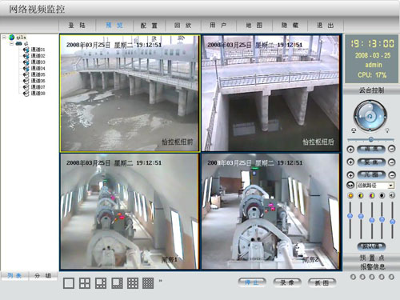Toggle the light bulb icon below the PTZ wheel
Viewport: 400px width, 300px height.
pos(387,130)
